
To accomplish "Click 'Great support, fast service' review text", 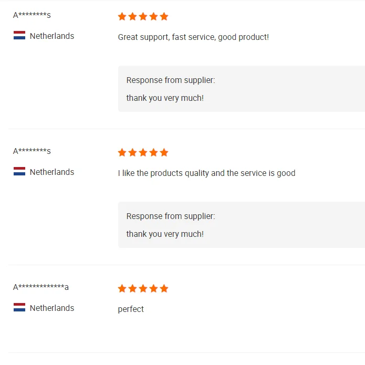I will point(193,37).
